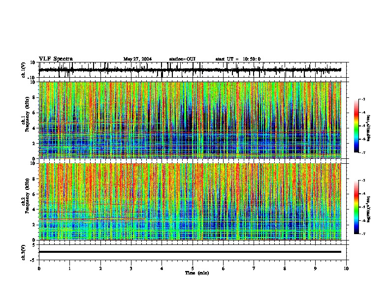This screenshot has width=390, height=301.
Task: Click time axis tick label "9"
Action: [x=315, y=269]
